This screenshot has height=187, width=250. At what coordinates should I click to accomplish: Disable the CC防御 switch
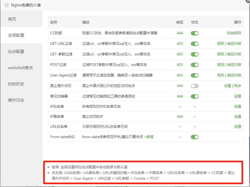coord(195,33)
